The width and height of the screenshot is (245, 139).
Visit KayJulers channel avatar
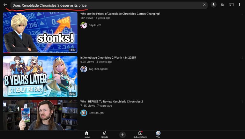84,25
